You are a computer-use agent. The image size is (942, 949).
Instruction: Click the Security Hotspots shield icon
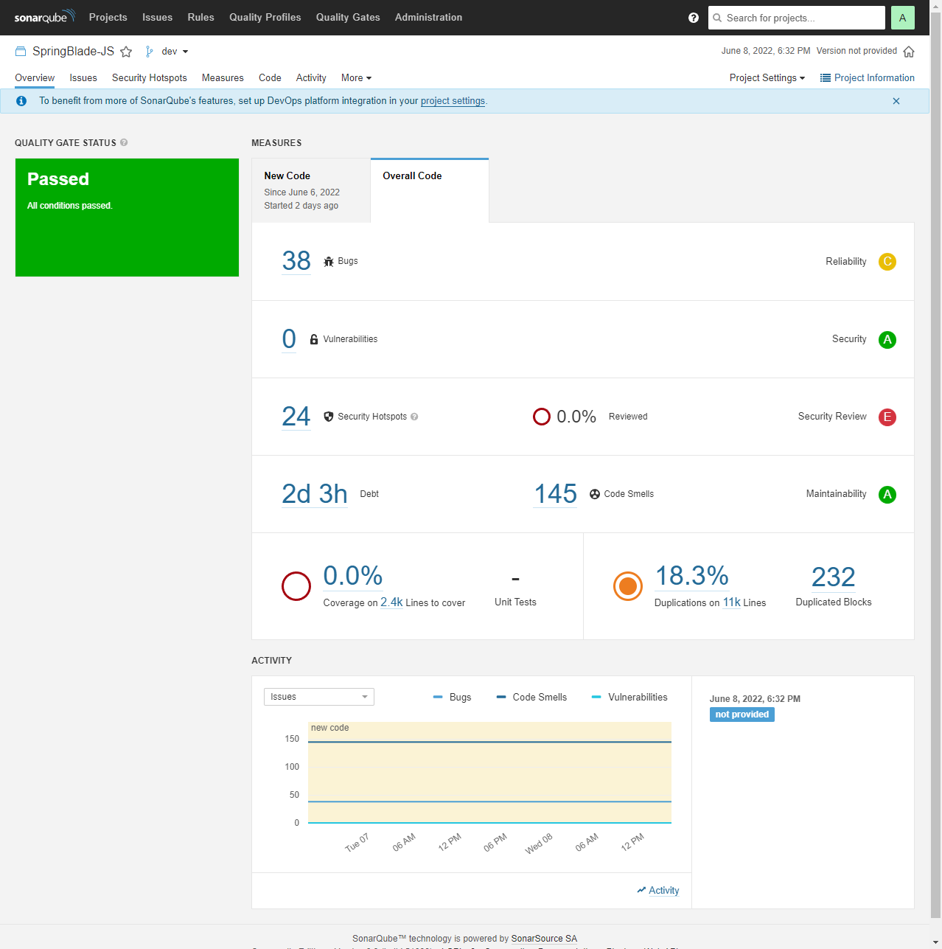(x=329, y=417)
